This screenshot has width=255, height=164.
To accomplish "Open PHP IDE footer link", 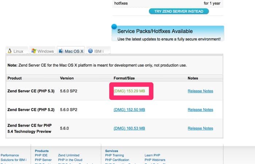I will tap(41, 155).
